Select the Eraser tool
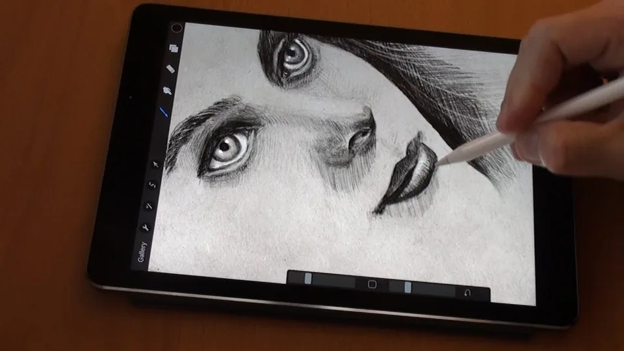 tap(170, 70)
